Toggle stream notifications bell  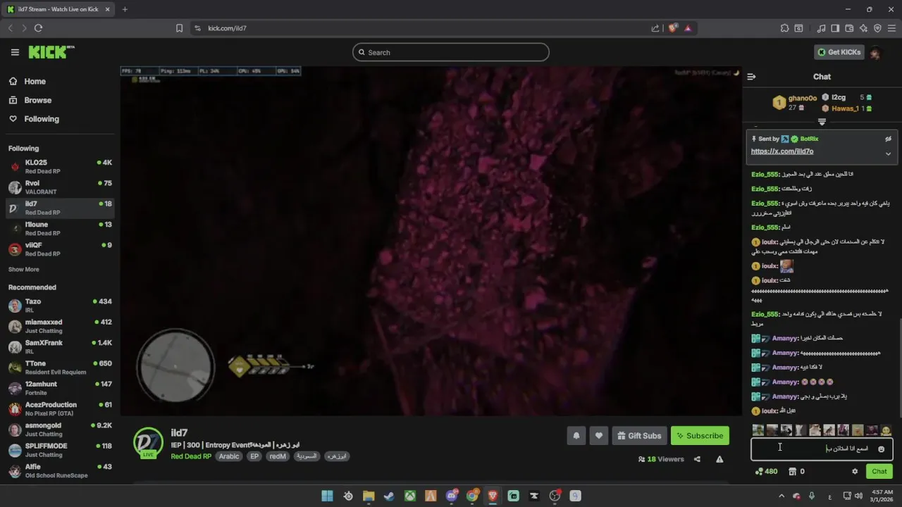pyautogui.click(x=576, y=436)
